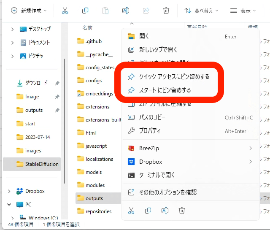The width and height of the screenshot is (270, 230).
Task: Click the toolbar Paste clipboard icon
Action: (105, 11)
